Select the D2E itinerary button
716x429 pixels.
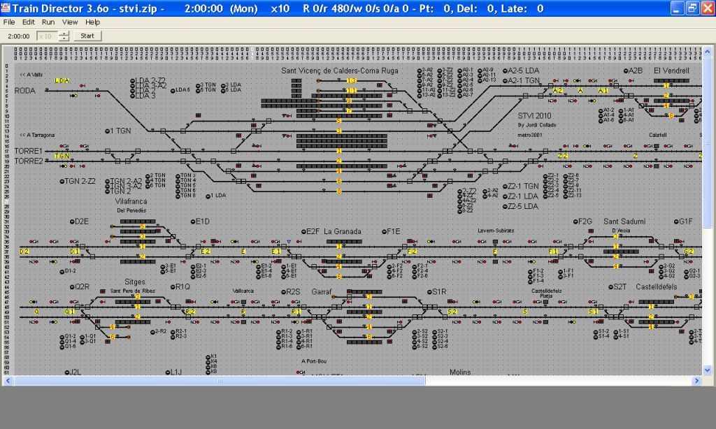coord(72,221)
